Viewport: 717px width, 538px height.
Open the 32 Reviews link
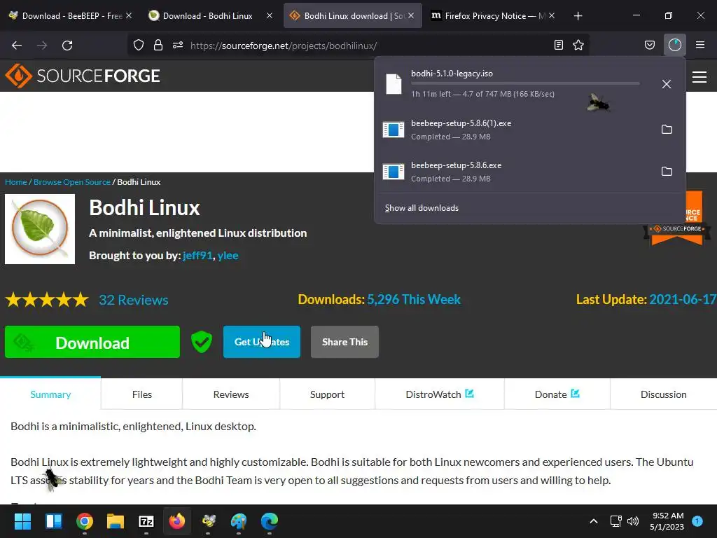coord(134,300)
